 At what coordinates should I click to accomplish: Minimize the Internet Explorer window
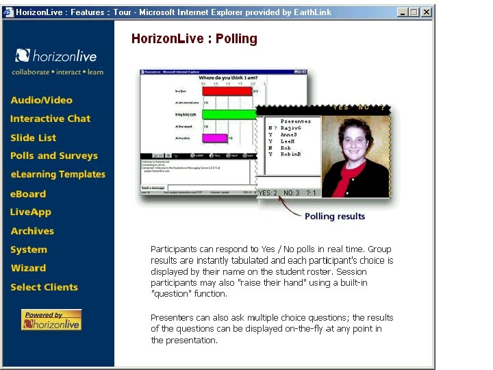click(x=403, y=12)
